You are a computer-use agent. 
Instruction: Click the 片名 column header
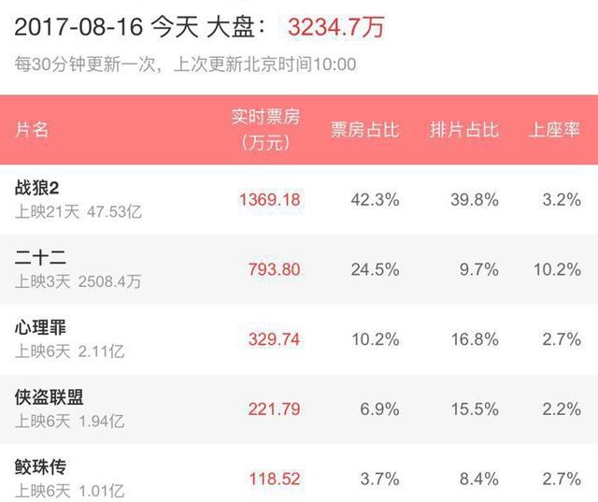tap(32, 130)
